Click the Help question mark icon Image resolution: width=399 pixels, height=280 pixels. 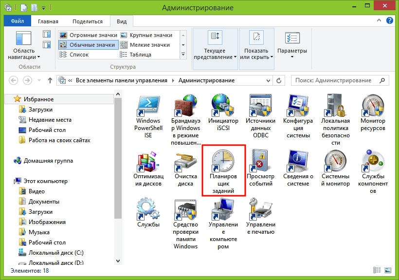(x=390, y=20)
